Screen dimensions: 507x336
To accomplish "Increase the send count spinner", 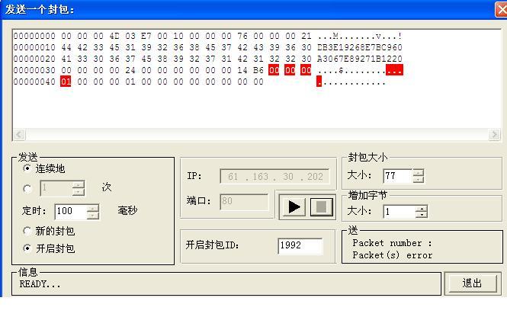I will point(79,185).
